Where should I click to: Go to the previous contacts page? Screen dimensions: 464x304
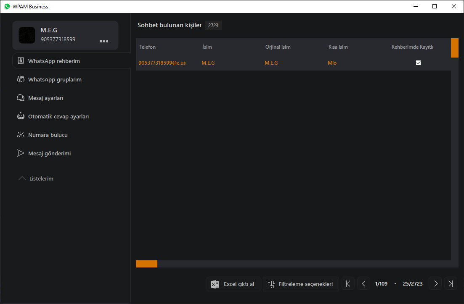point(363,284)
